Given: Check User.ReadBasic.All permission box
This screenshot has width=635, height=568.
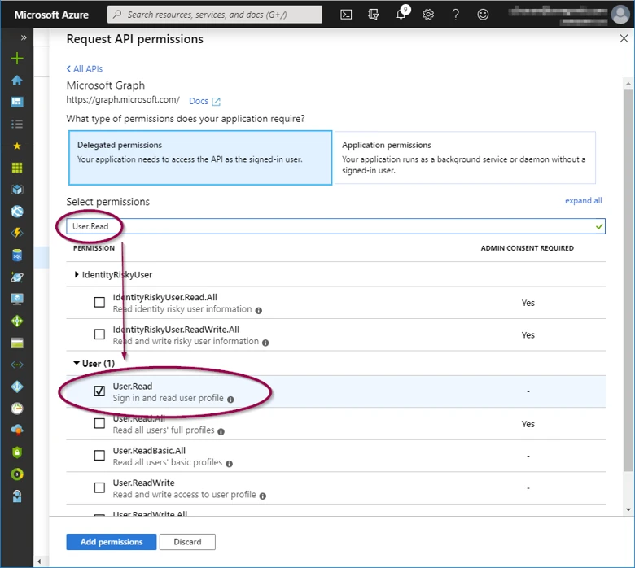Looking at the screenshot, I should (x=99, y=455).
